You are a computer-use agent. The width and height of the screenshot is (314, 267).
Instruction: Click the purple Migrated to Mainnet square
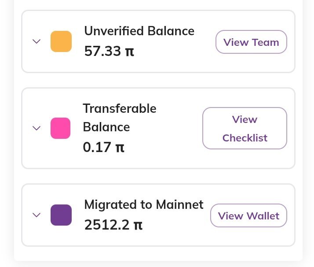click(x=61, y=215)
